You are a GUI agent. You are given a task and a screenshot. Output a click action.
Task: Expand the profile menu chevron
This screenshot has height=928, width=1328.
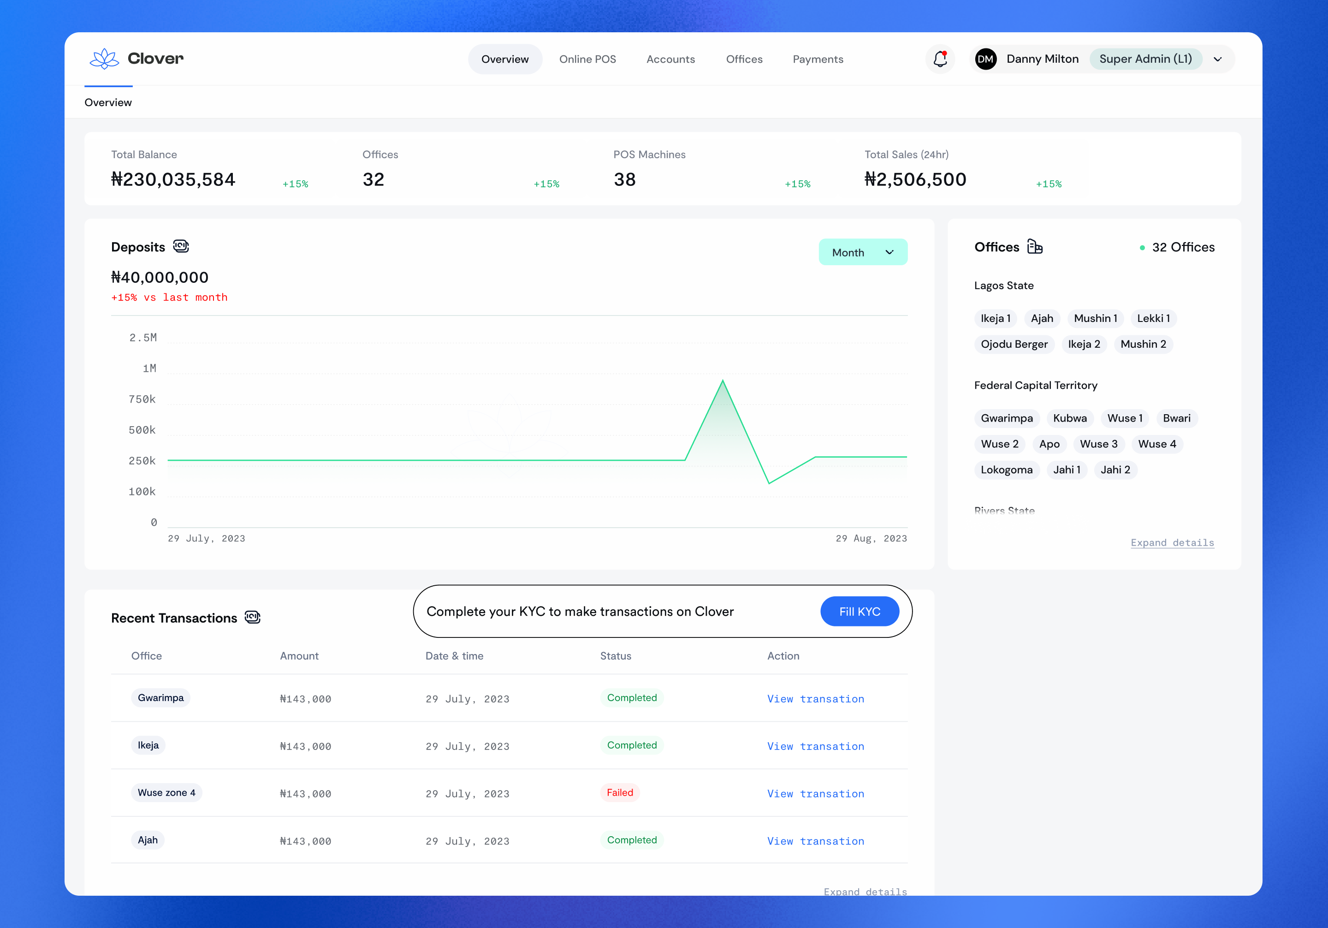[x=1217, y=59]
